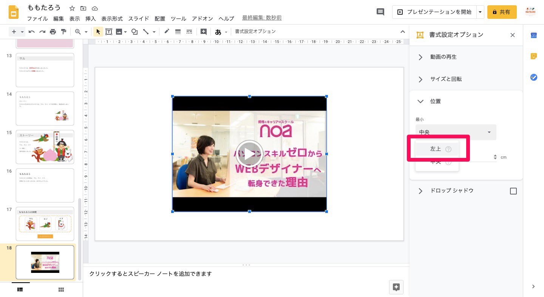Open the presentation start options arrow

click(480, 12)
